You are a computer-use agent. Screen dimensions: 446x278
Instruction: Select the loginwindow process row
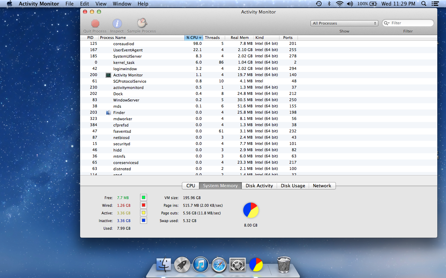[259, 69]
